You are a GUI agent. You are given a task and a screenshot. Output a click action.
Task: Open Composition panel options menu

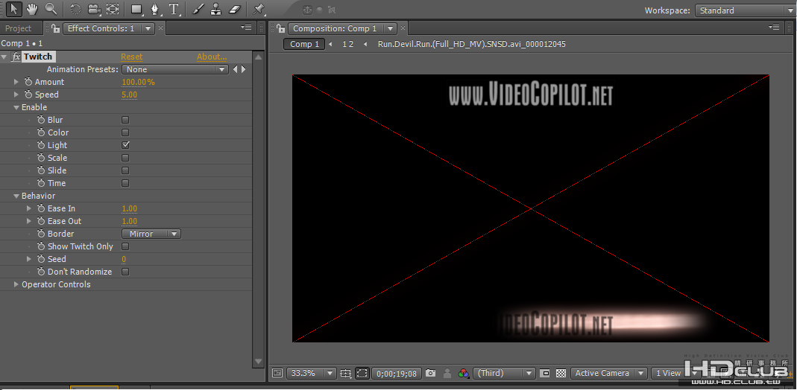tap(774, 28)
